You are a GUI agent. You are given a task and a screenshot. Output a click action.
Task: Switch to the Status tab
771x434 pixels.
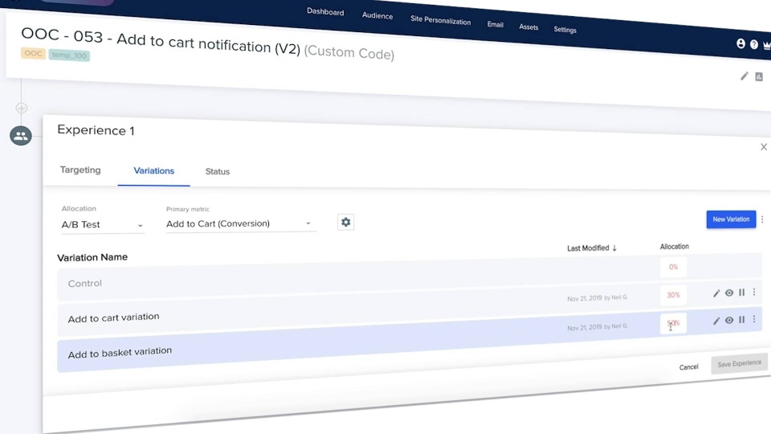click(218, 171)
